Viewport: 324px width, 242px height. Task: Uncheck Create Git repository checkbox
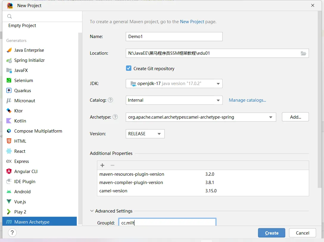tap(129, 68)
